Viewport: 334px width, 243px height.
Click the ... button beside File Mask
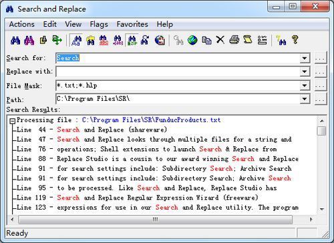pyautogui.click(x=320, y=85)
